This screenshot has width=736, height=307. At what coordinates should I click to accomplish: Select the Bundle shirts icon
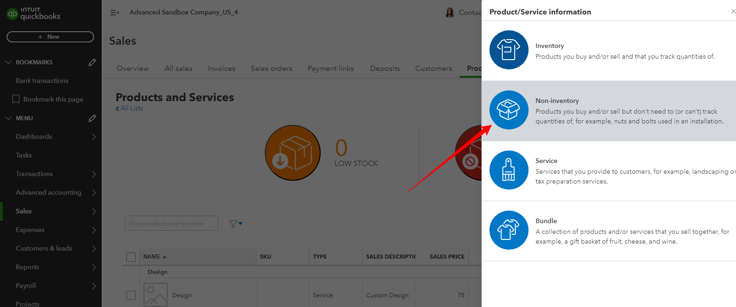(x=509, y=230)
